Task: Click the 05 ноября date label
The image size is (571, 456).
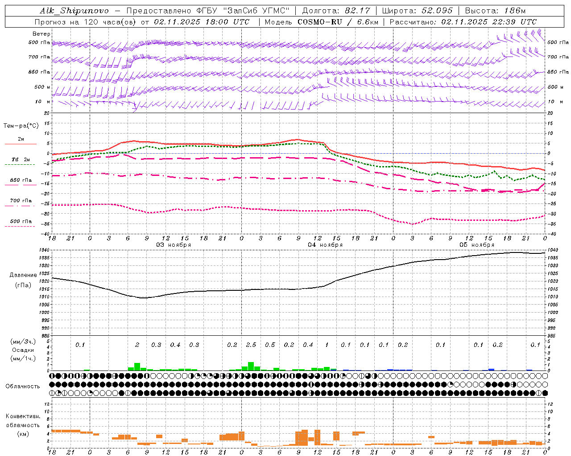Action: click(477, 245)
